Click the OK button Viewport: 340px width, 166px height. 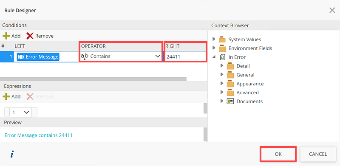coord(278,154)
